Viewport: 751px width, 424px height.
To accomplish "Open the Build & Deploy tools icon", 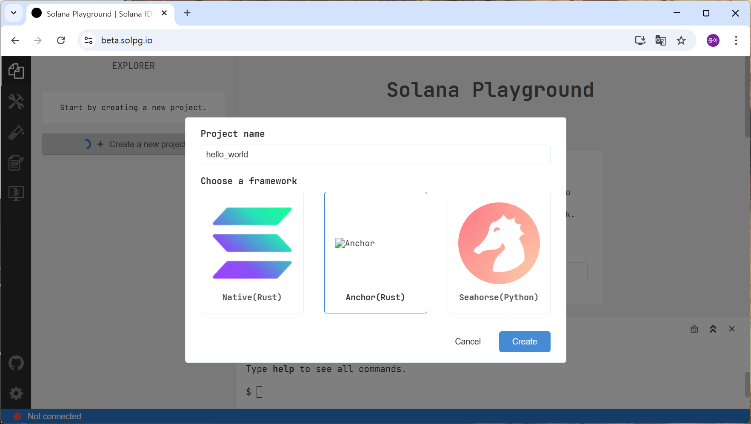I will point(16,102).
